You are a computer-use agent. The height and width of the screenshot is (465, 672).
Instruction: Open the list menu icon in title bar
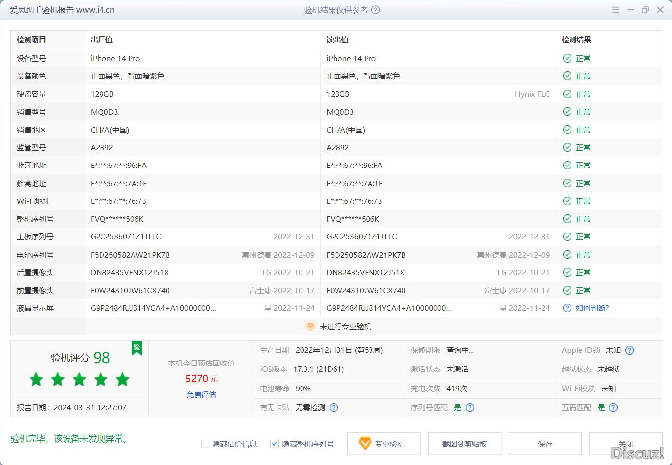pyautogui.click(x=615, y=10)
